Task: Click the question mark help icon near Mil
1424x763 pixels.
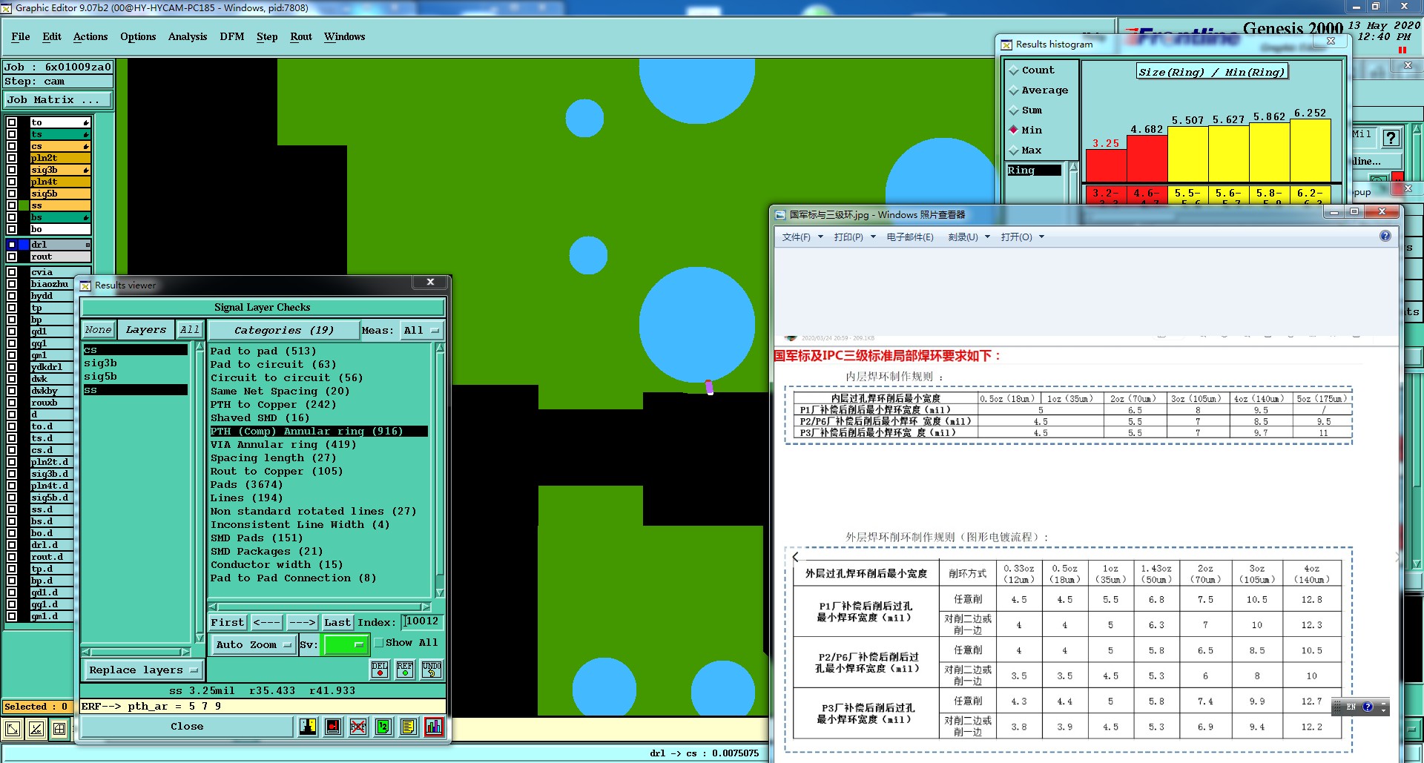Action: (1391, 138)
